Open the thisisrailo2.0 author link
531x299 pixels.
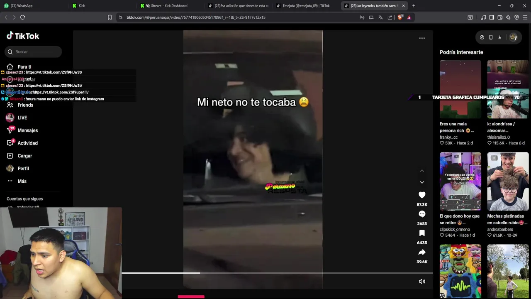tap(499, 137)
